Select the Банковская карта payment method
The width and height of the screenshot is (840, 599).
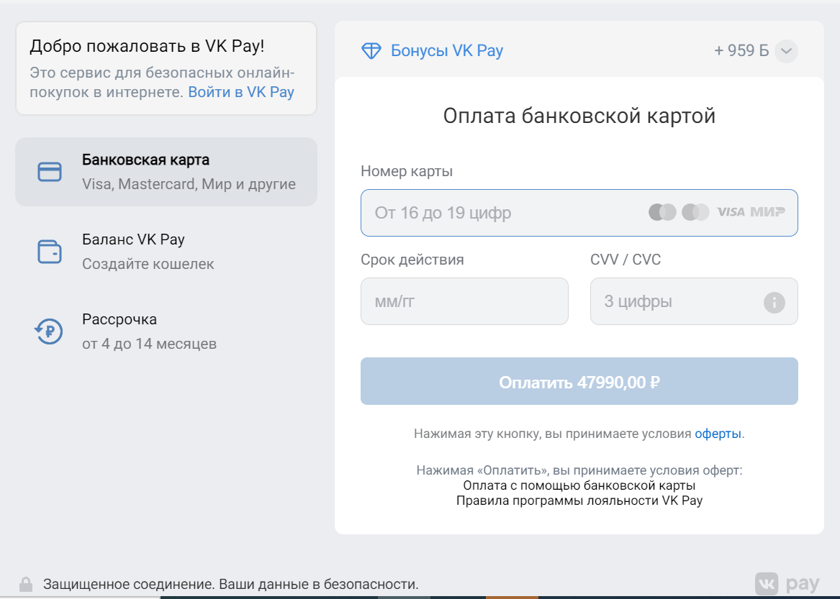coord(166,172)
